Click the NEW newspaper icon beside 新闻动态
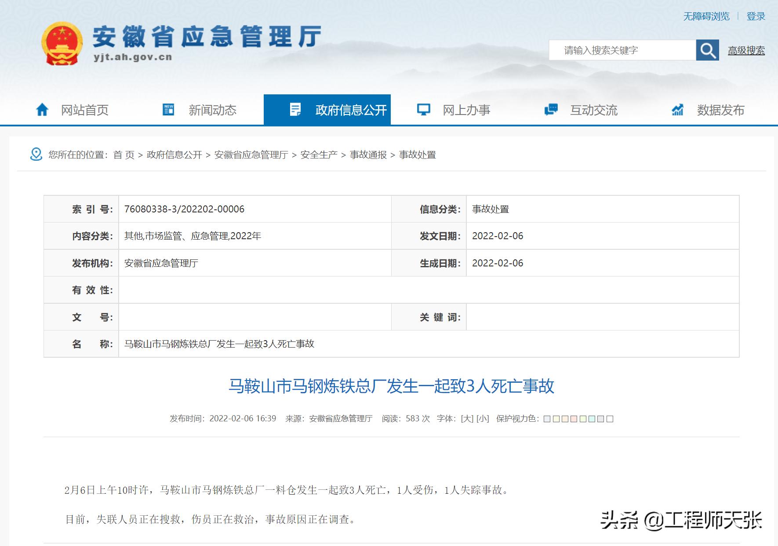This screenshot has width=778, height=546. [168, 110]
